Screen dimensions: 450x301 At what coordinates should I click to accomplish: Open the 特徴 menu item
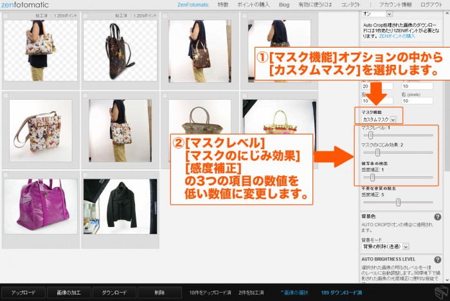(222, 5)
